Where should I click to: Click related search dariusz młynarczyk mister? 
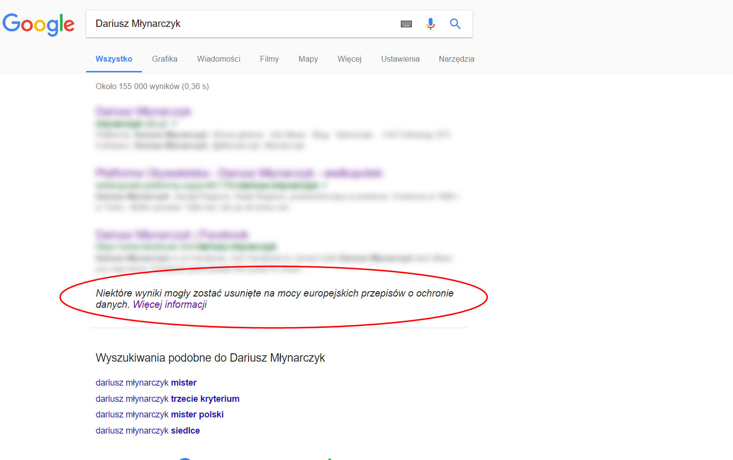(x=146, y=383)
